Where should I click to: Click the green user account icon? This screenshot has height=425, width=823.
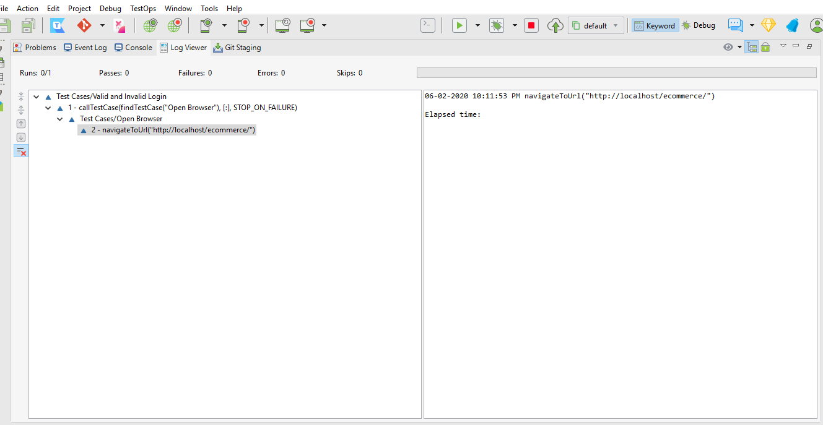pos(817,25)
